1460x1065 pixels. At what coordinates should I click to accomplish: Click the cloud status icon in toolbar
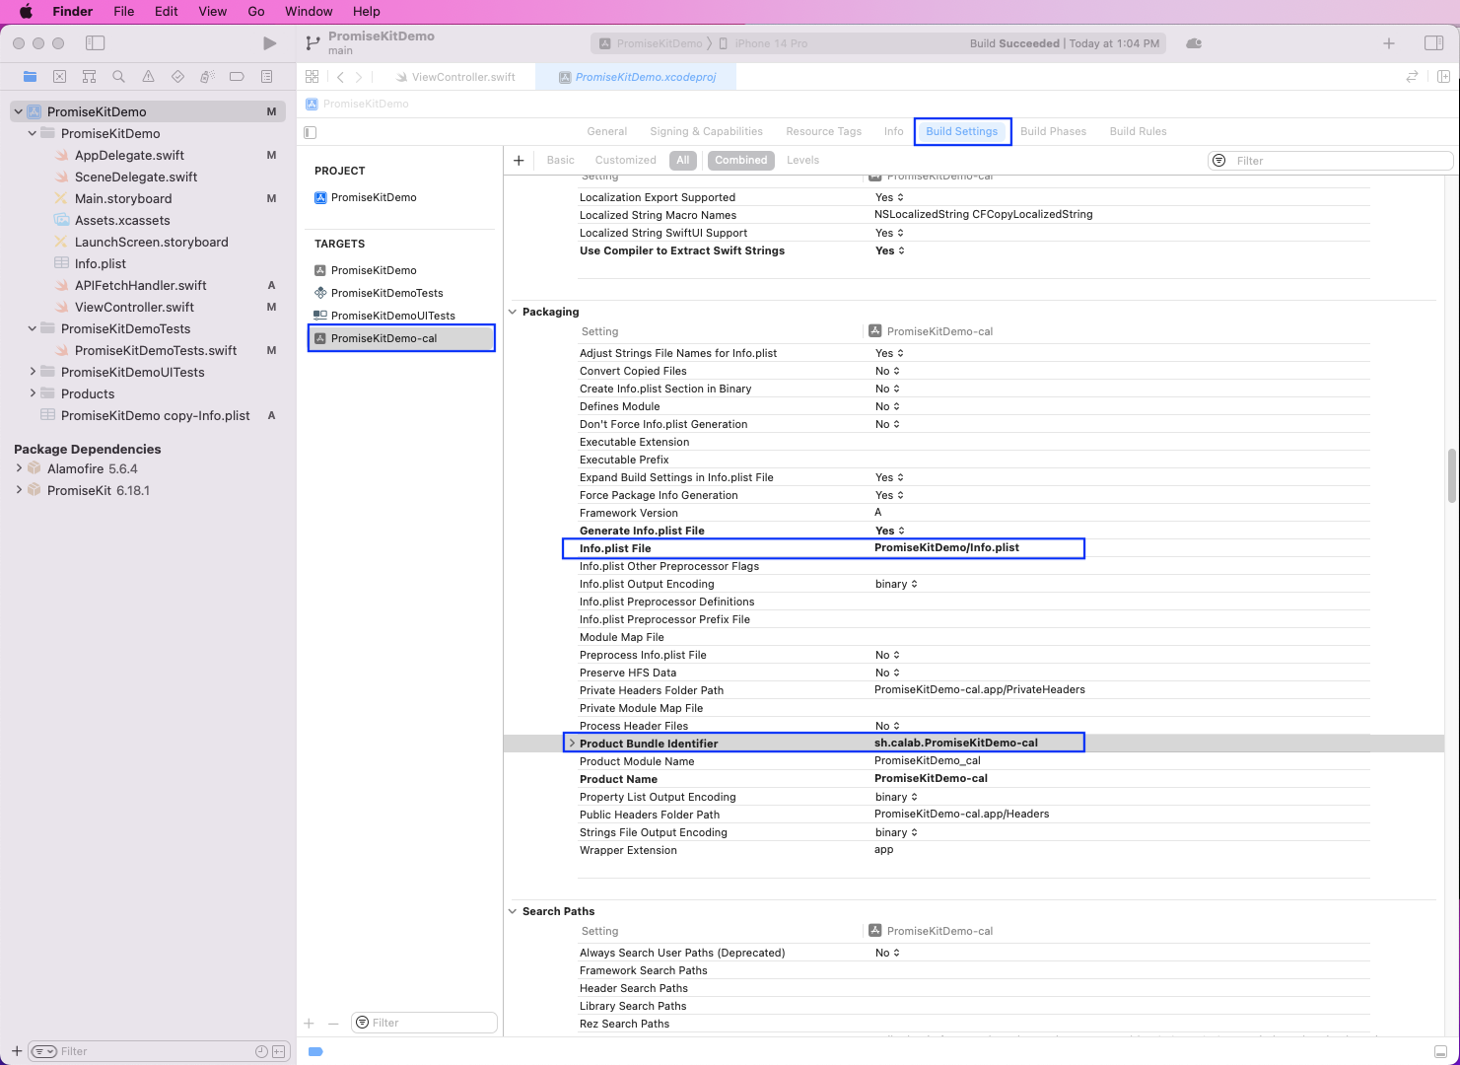tap(1194, 43)
